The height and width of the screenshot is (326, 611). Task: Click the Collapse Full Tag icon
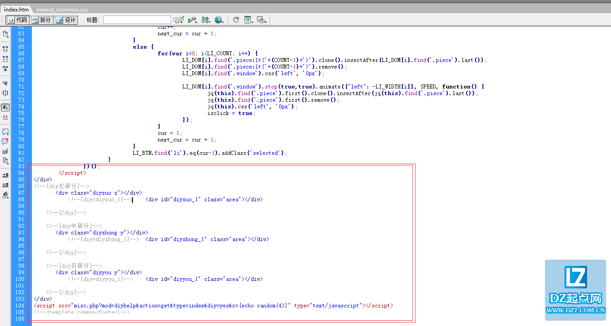5,49
